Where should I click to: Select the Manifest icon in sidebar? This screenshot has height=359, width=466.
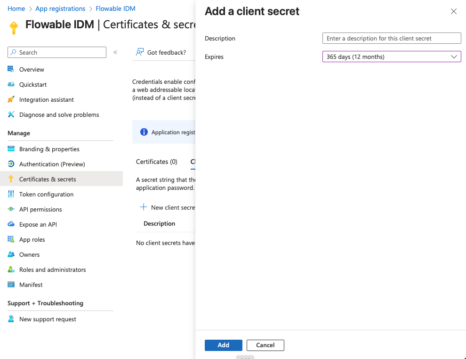[x=11, y=285]
